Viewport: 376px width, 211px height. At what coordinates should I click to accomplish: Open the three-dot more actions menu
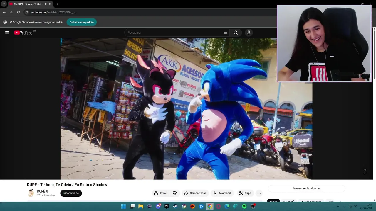259,193
